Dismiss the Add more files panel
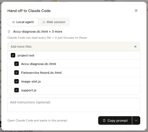The width and height of the screenshot is (148, 132). coord(135,46)
